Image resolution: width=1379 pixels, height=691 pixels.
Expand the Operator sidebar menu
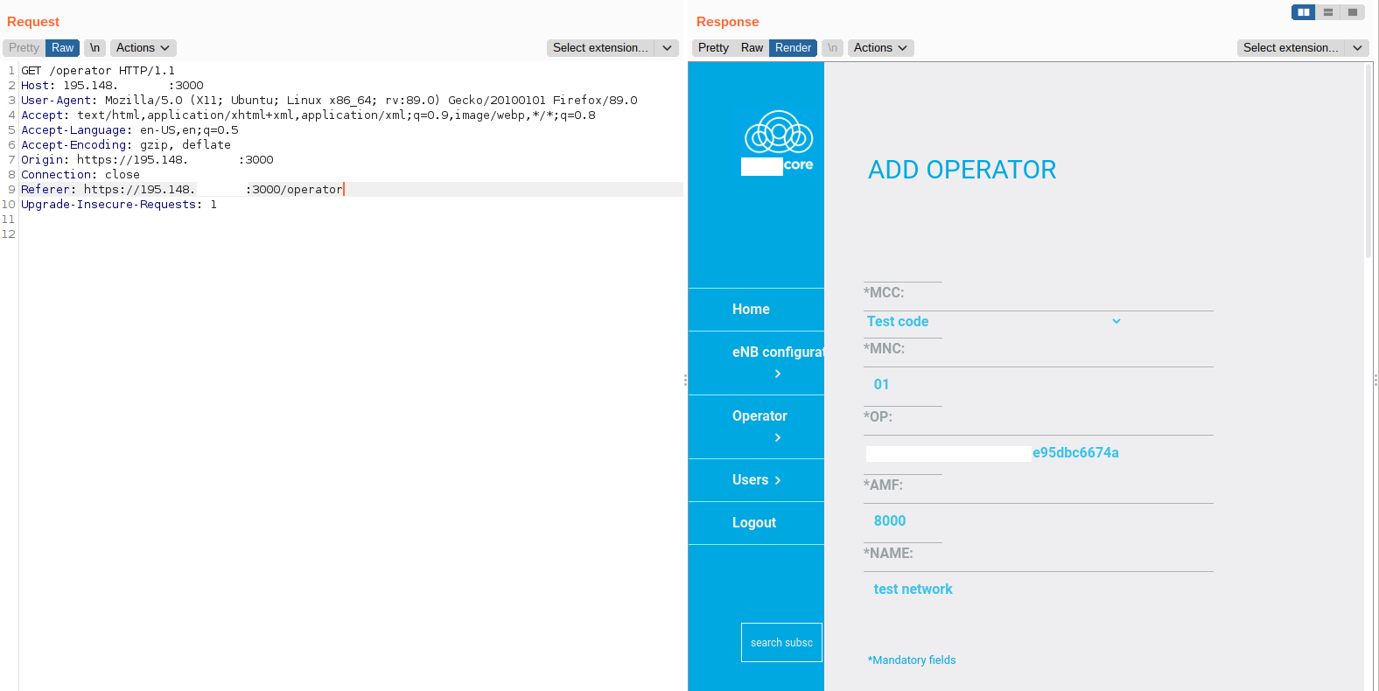click(x=778, y=437)
